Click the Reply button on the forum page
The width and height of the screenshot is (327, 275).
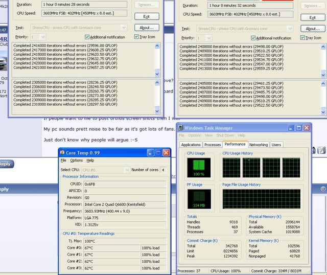[x=5, y=164]
